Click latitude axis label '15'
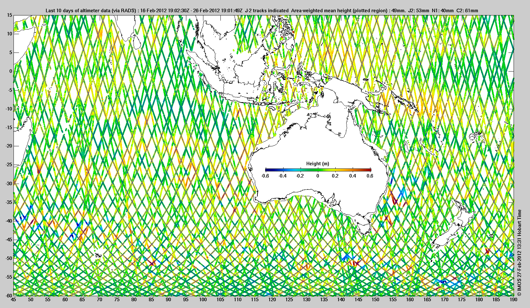The image size is (530, 308). coord(10,15)
